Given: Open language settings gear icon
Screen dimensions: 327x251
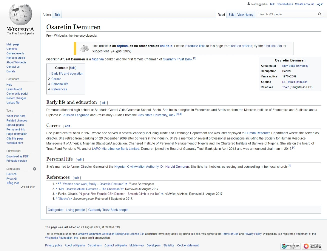Looking at the screenshot, I should tap(35, 169).
